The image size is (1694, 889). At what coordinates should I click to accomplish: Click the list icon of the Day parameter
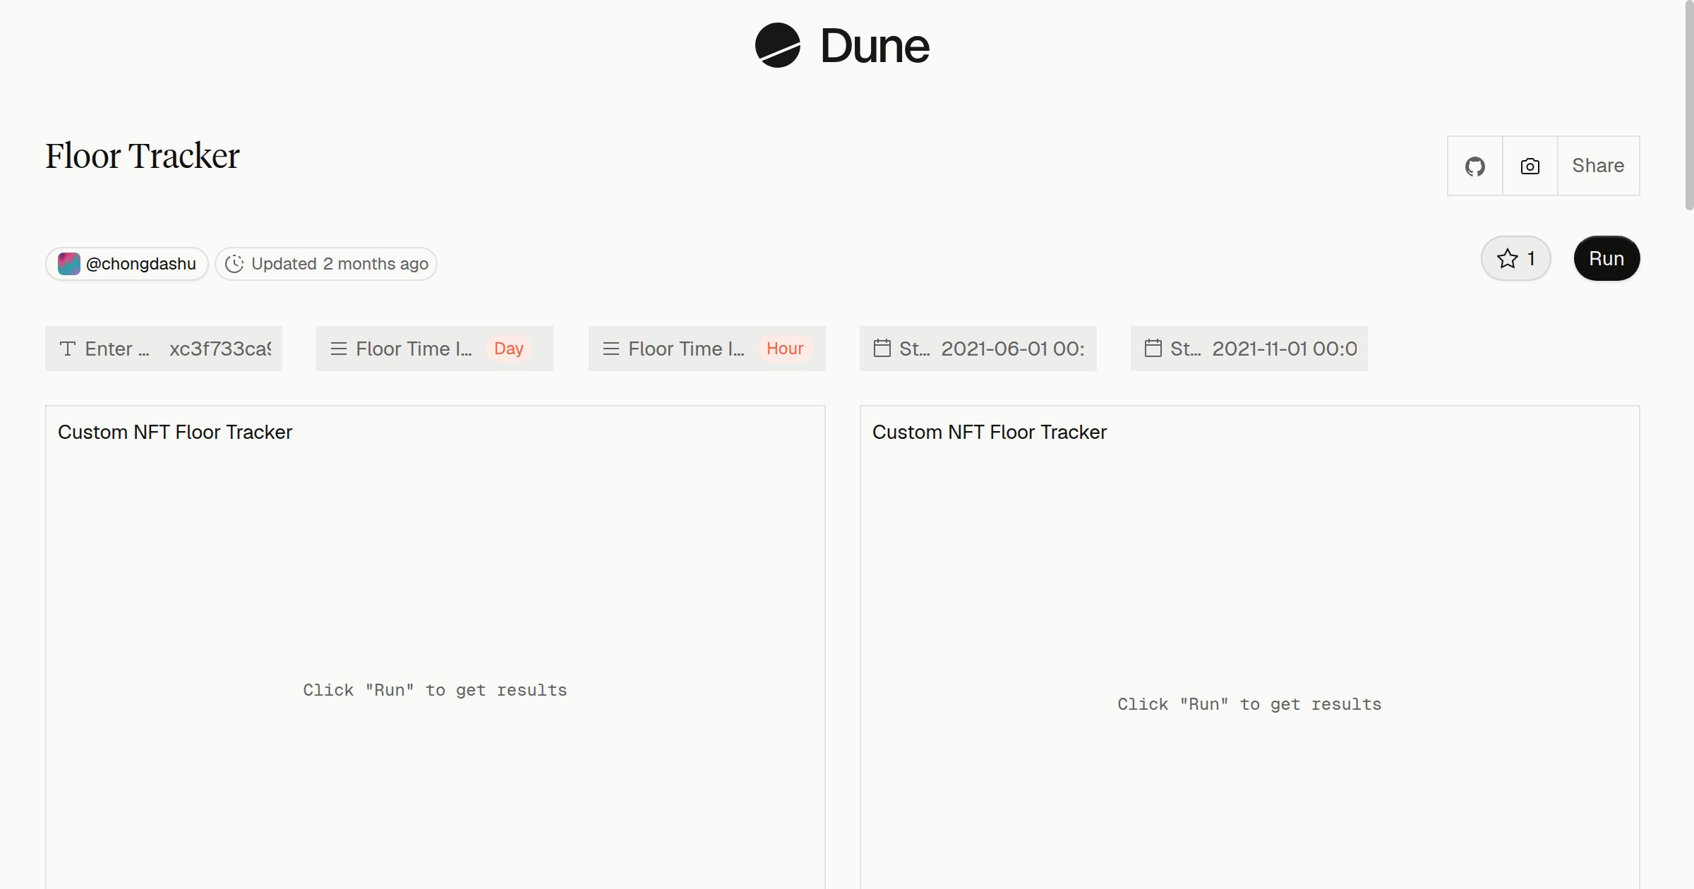coord(339,349)
